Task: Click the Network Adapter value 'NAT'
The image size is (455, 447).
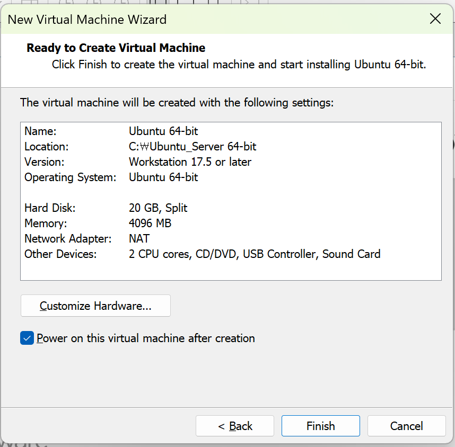Action: [x=139, y=238]
